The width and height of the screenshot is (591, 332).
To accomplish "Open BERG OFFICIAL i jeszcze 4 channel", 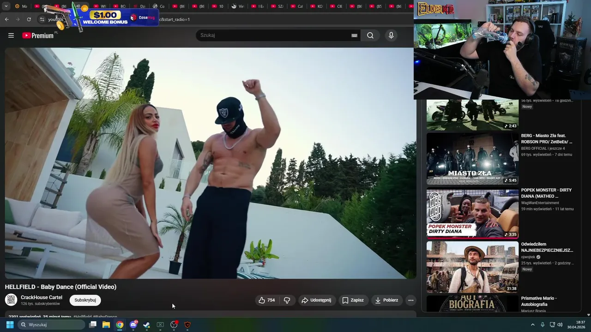I will (x=543, y=148).
